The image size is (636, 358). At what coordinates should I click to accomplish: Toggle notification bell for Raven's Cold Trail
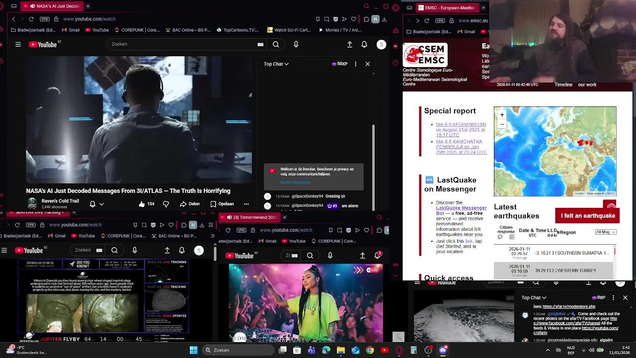click(92, 204)
